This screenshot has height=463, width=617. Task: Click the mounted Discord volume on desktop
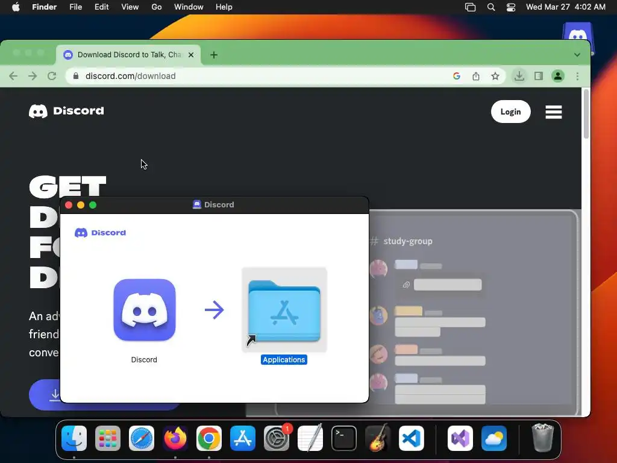point(578,33)
